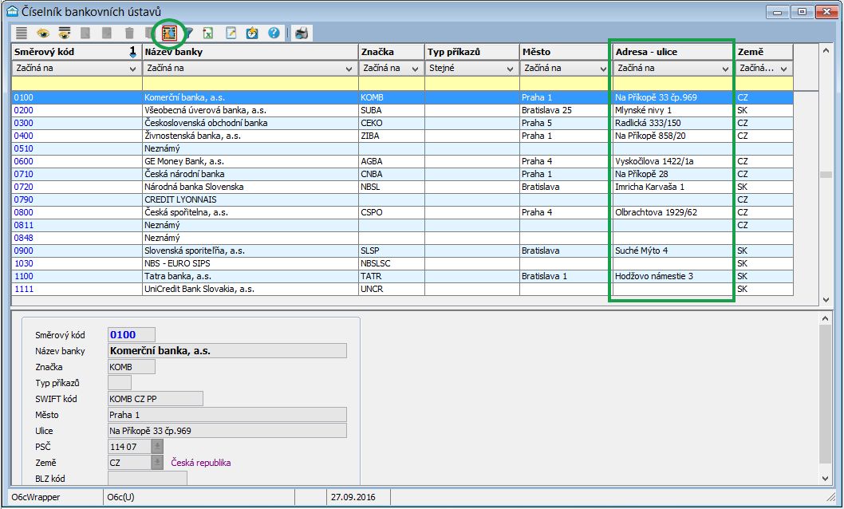Click the printer icon
The height and width of the screenshot is (509, 844).
(301, 33)
